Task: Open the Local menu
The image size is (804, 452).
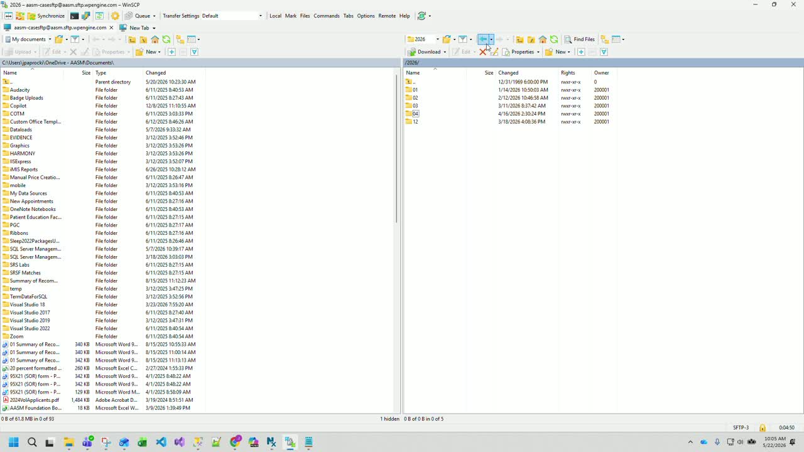Action: (x=275, y=16)
